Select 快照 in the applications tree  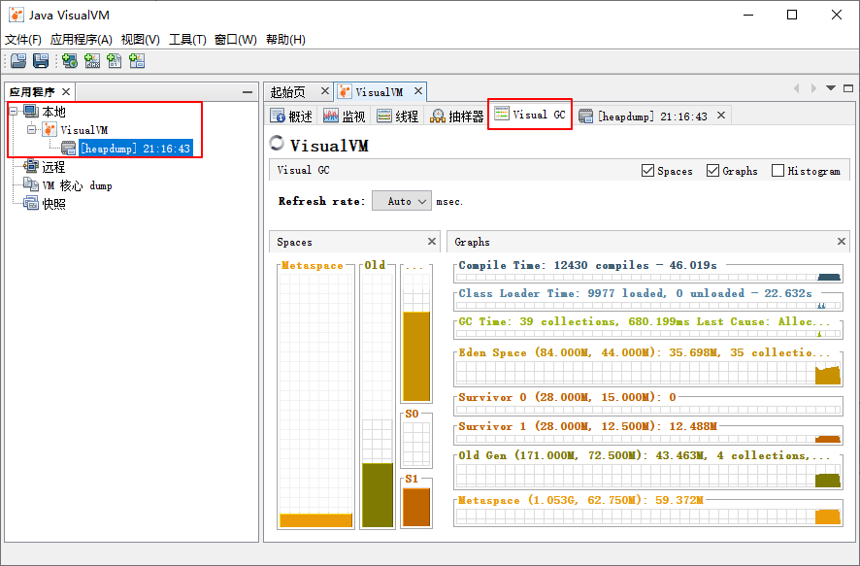(53, 204)
